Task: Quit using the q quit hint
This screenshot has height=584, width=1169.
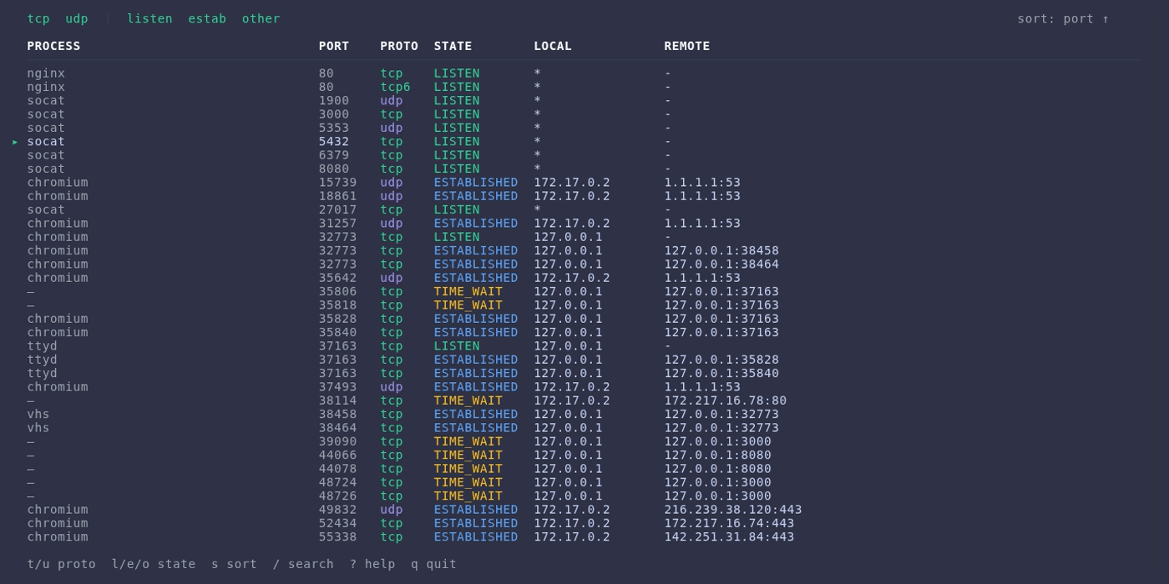Action: [433, 563]
